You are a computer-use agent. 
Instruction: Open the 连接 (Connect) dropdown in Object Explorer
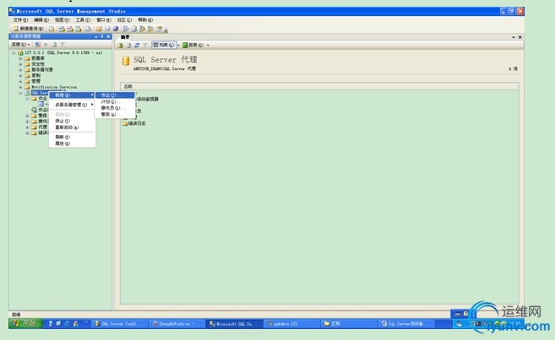pyautogui.click(x=20, y=45)
